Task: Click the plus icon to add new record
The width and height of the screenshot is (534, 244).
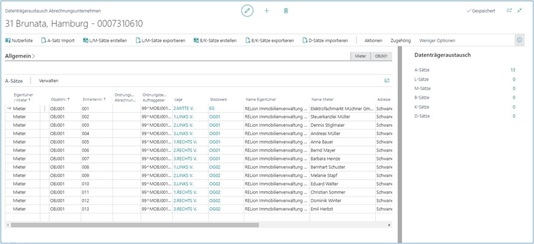Action: 267,11
